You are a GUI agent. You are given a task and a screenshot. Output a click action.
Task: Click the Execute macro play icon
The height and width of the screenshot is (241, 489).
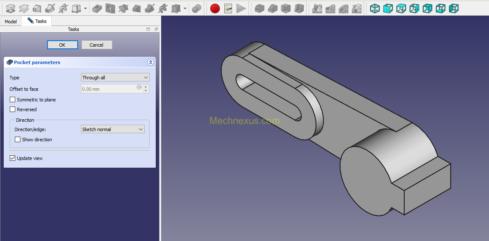241,8
